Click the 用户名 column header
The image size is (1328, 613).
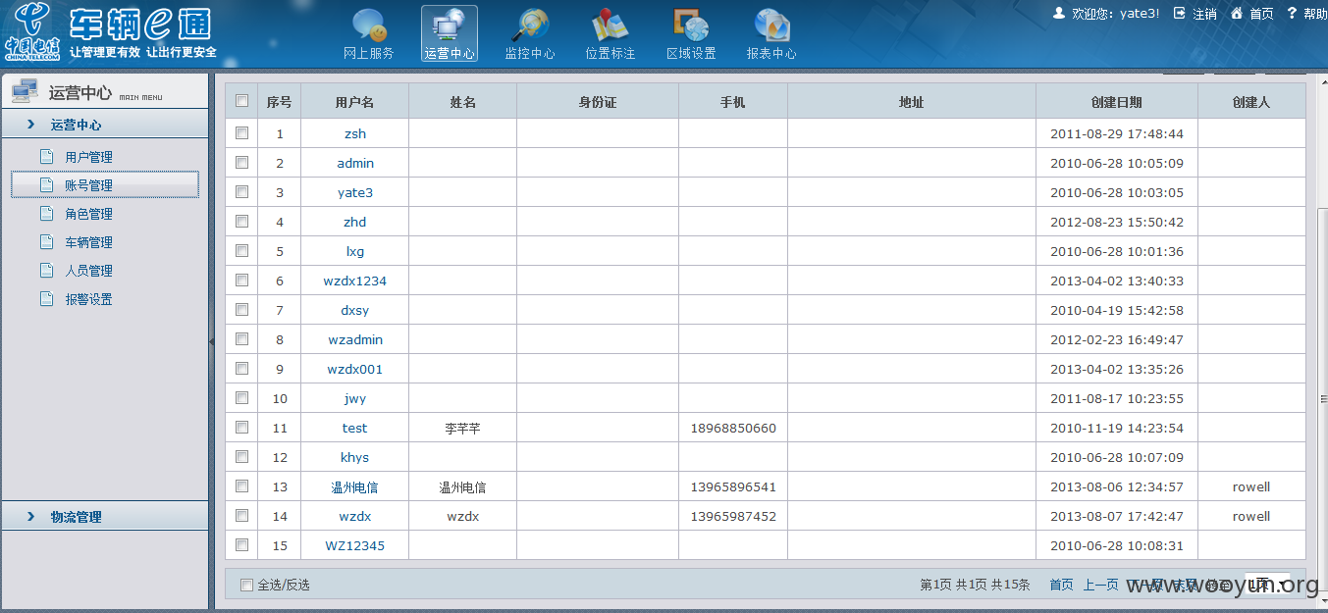(354, 102)
